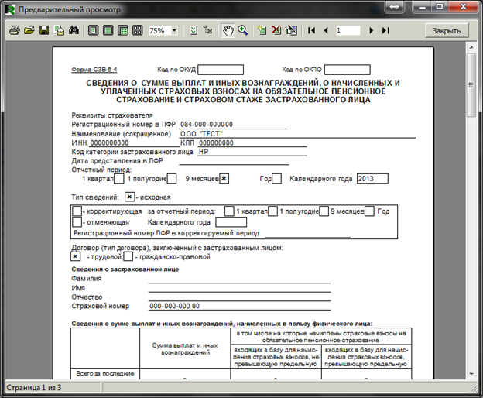Check the корректирующая checkbox
This screenshot has height=398, width=483.
click(x=77, y=211)
